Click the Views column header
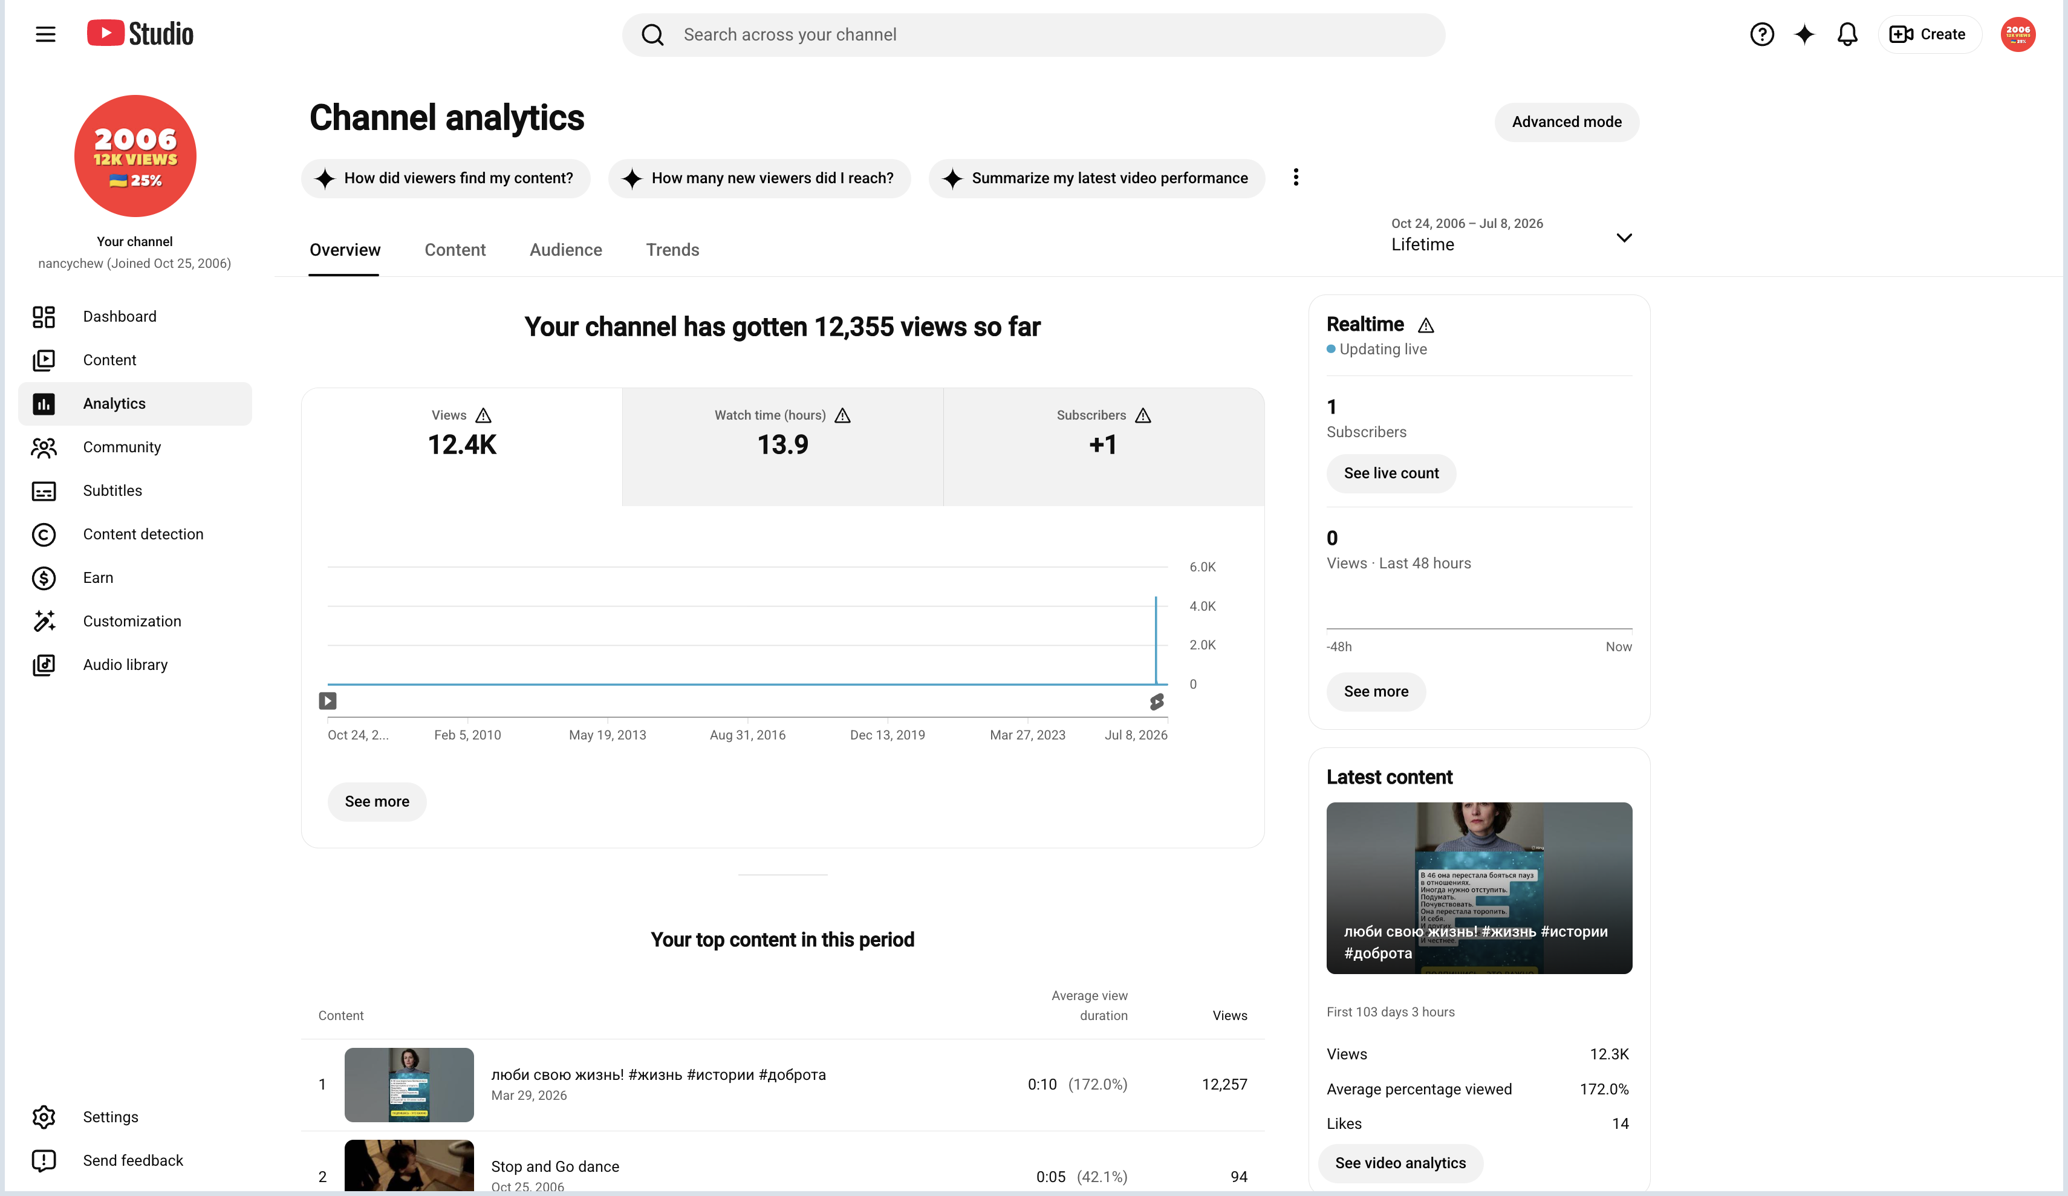Image resolution: width=2068 pixels, height=1196 pixels. click(x=1229, y=1015)
